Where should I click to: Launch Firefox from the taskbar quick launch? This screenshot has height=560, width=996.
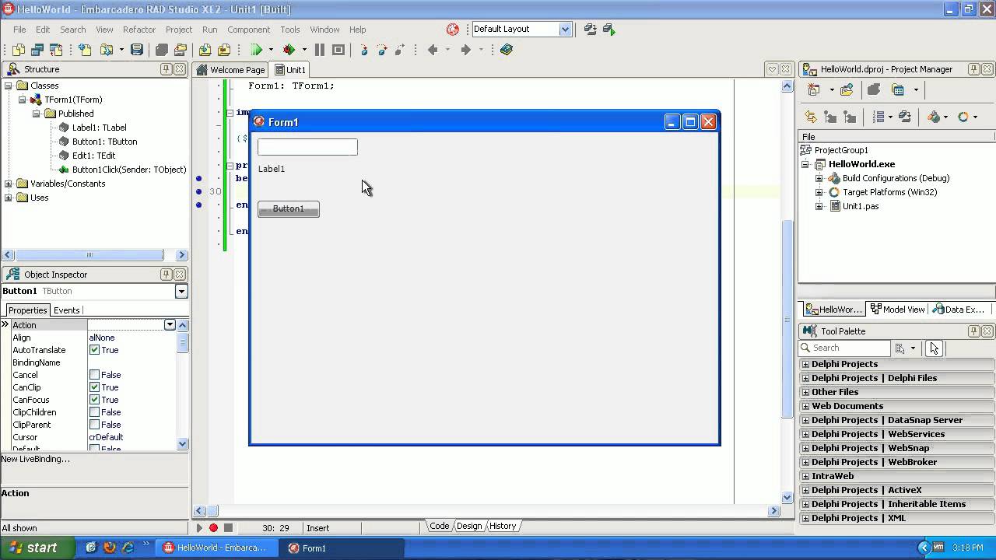(109, 548)
